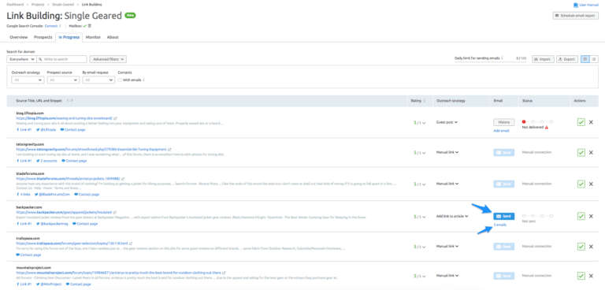Focus the 'Write to search' domain field

click(61, 59)
